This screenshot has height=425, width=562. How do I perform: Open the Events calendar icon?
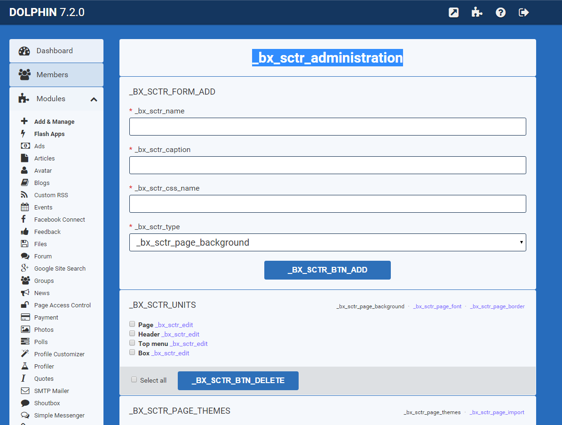coord(25,207)
